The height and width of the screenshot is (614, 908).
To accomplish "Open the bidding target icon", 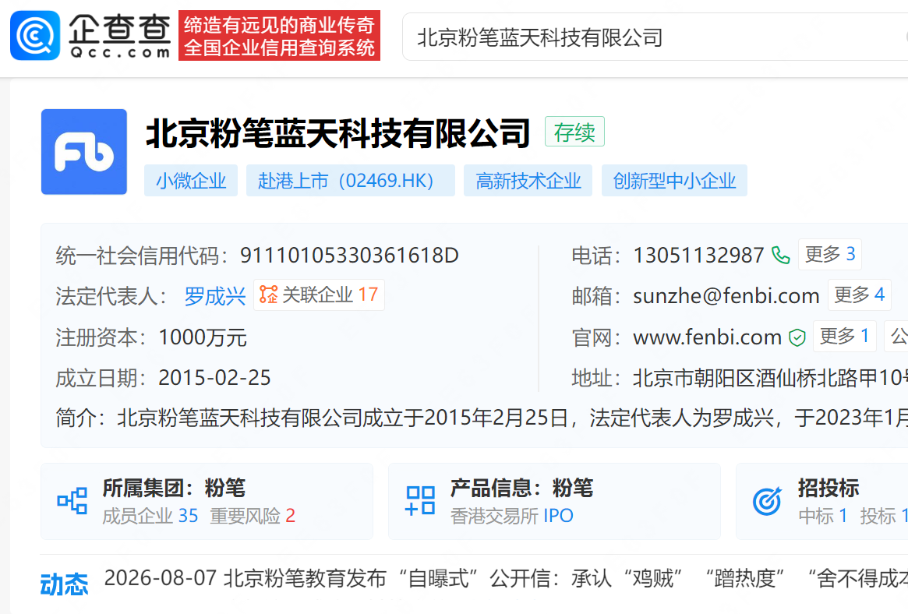I will 767,501.
